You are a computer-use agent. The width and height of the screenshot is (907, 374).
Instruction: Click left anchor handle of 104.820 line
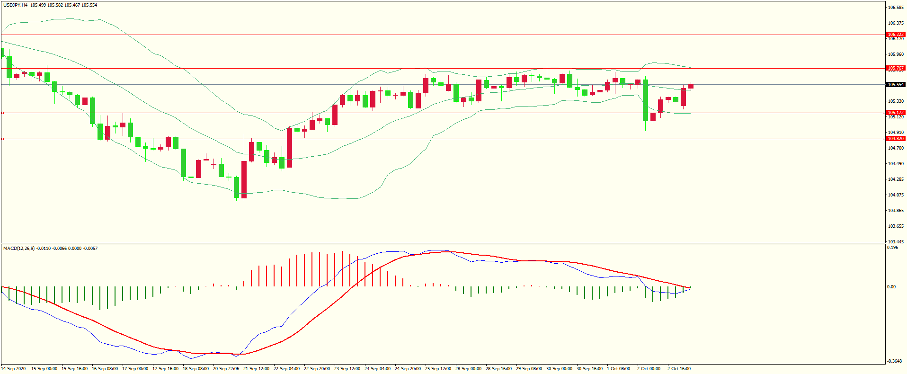pos(3,139)
